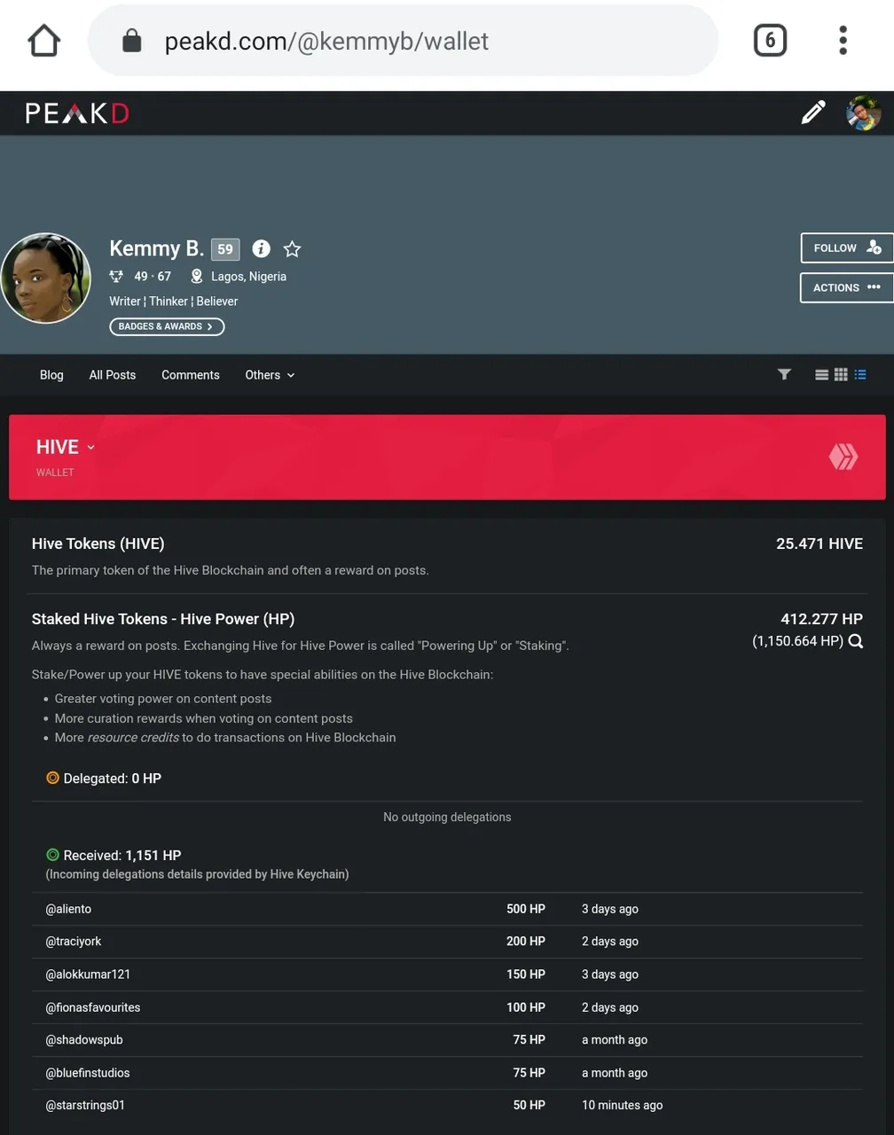Open Badges & Awards
Viewport: 894px width, 1135px height.
coord(167,326)
